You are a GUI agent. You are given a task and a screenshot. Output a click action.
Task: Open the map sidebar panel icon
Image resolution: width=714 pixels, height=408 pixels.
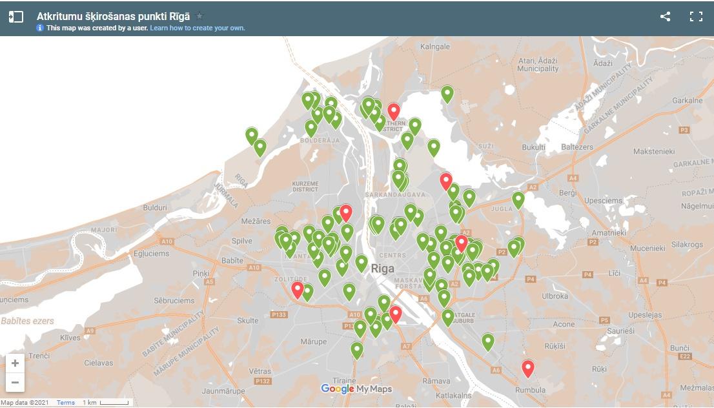(16, 17)
